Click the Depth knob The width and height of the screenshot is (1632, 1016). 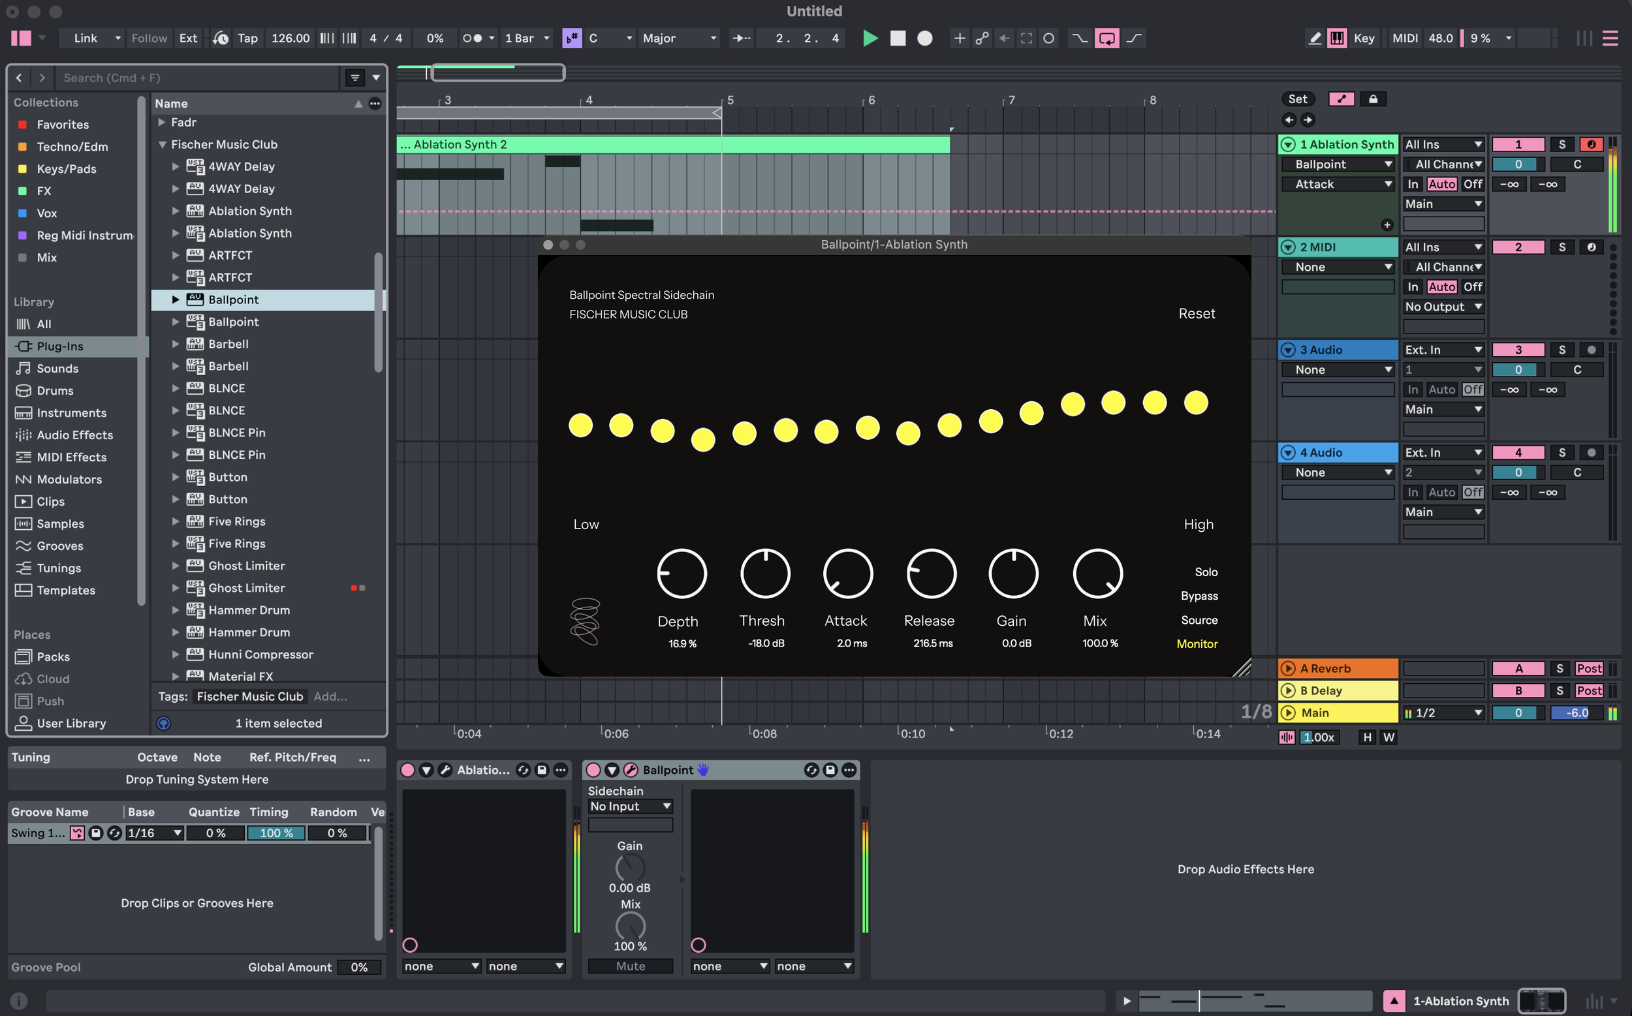(682, 574)
